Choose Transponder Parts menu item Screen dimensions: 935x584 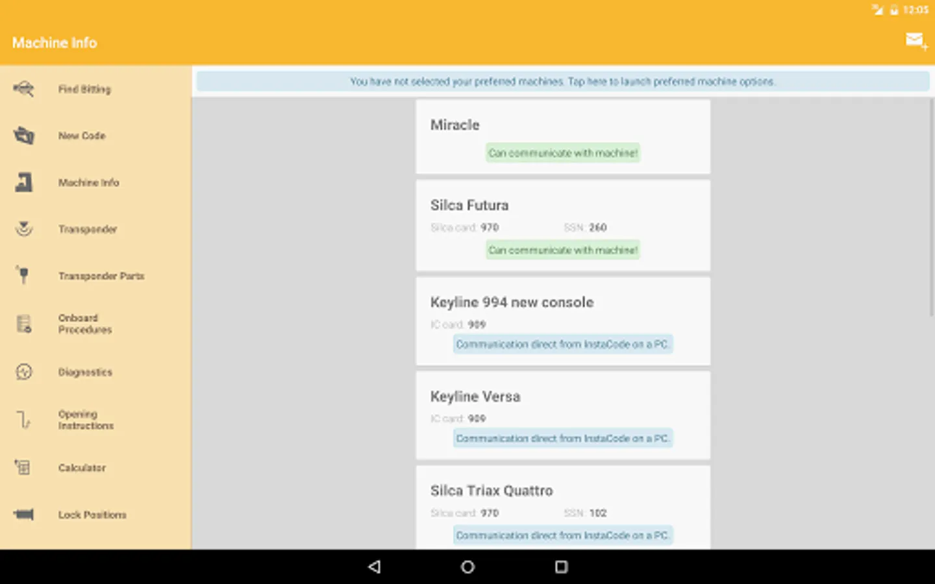point(95,276)
